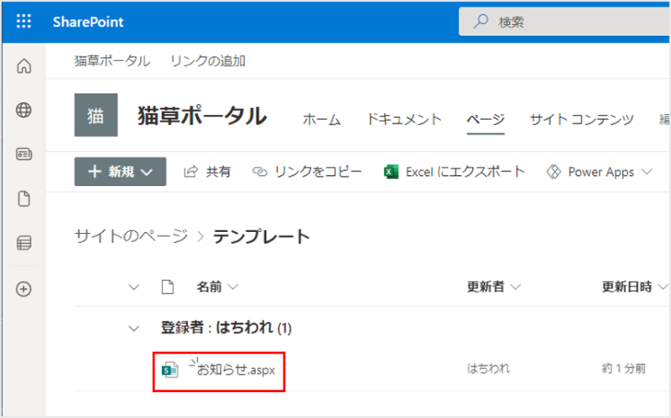Open the お知らせ.aspx page link
Image resolution: width=671 pixels, height=418 pixels.
pyautogui.click(x=242, y=369)
